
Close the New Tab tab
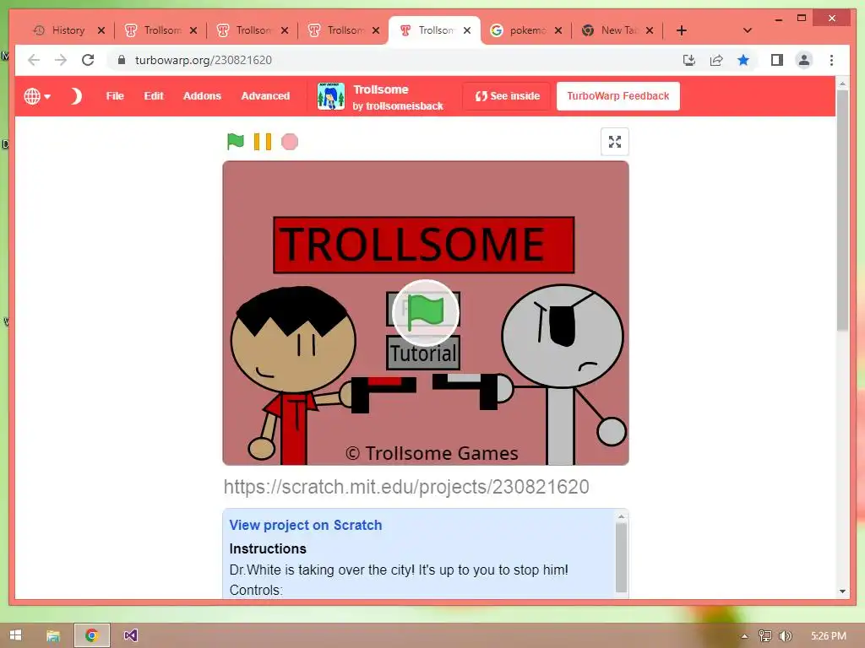pyautogui.click(x=650, y=30)
